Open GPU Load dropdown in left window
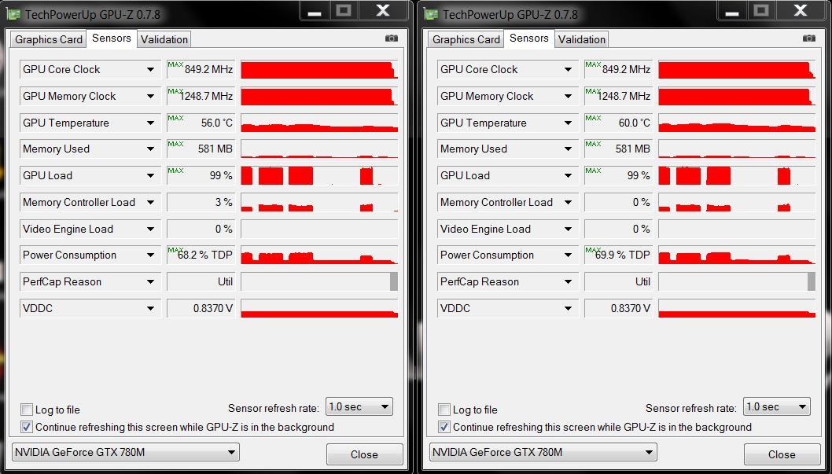This screenshot has width=832, height=474. [151, 175]
